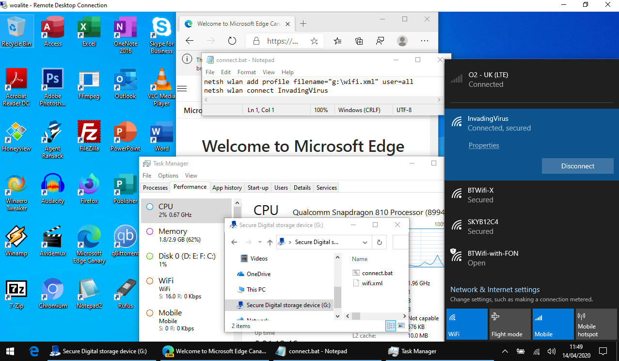The height and width of the screenshot is (361, 619).
Task: Expand Explorer address bar history dropdown
Action: [x=365, y=242]
